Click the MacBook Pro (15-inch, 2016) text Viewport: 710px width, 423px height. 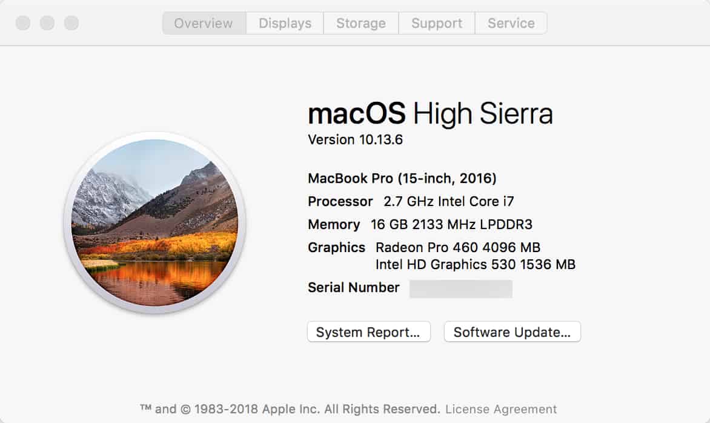point(402,178)
